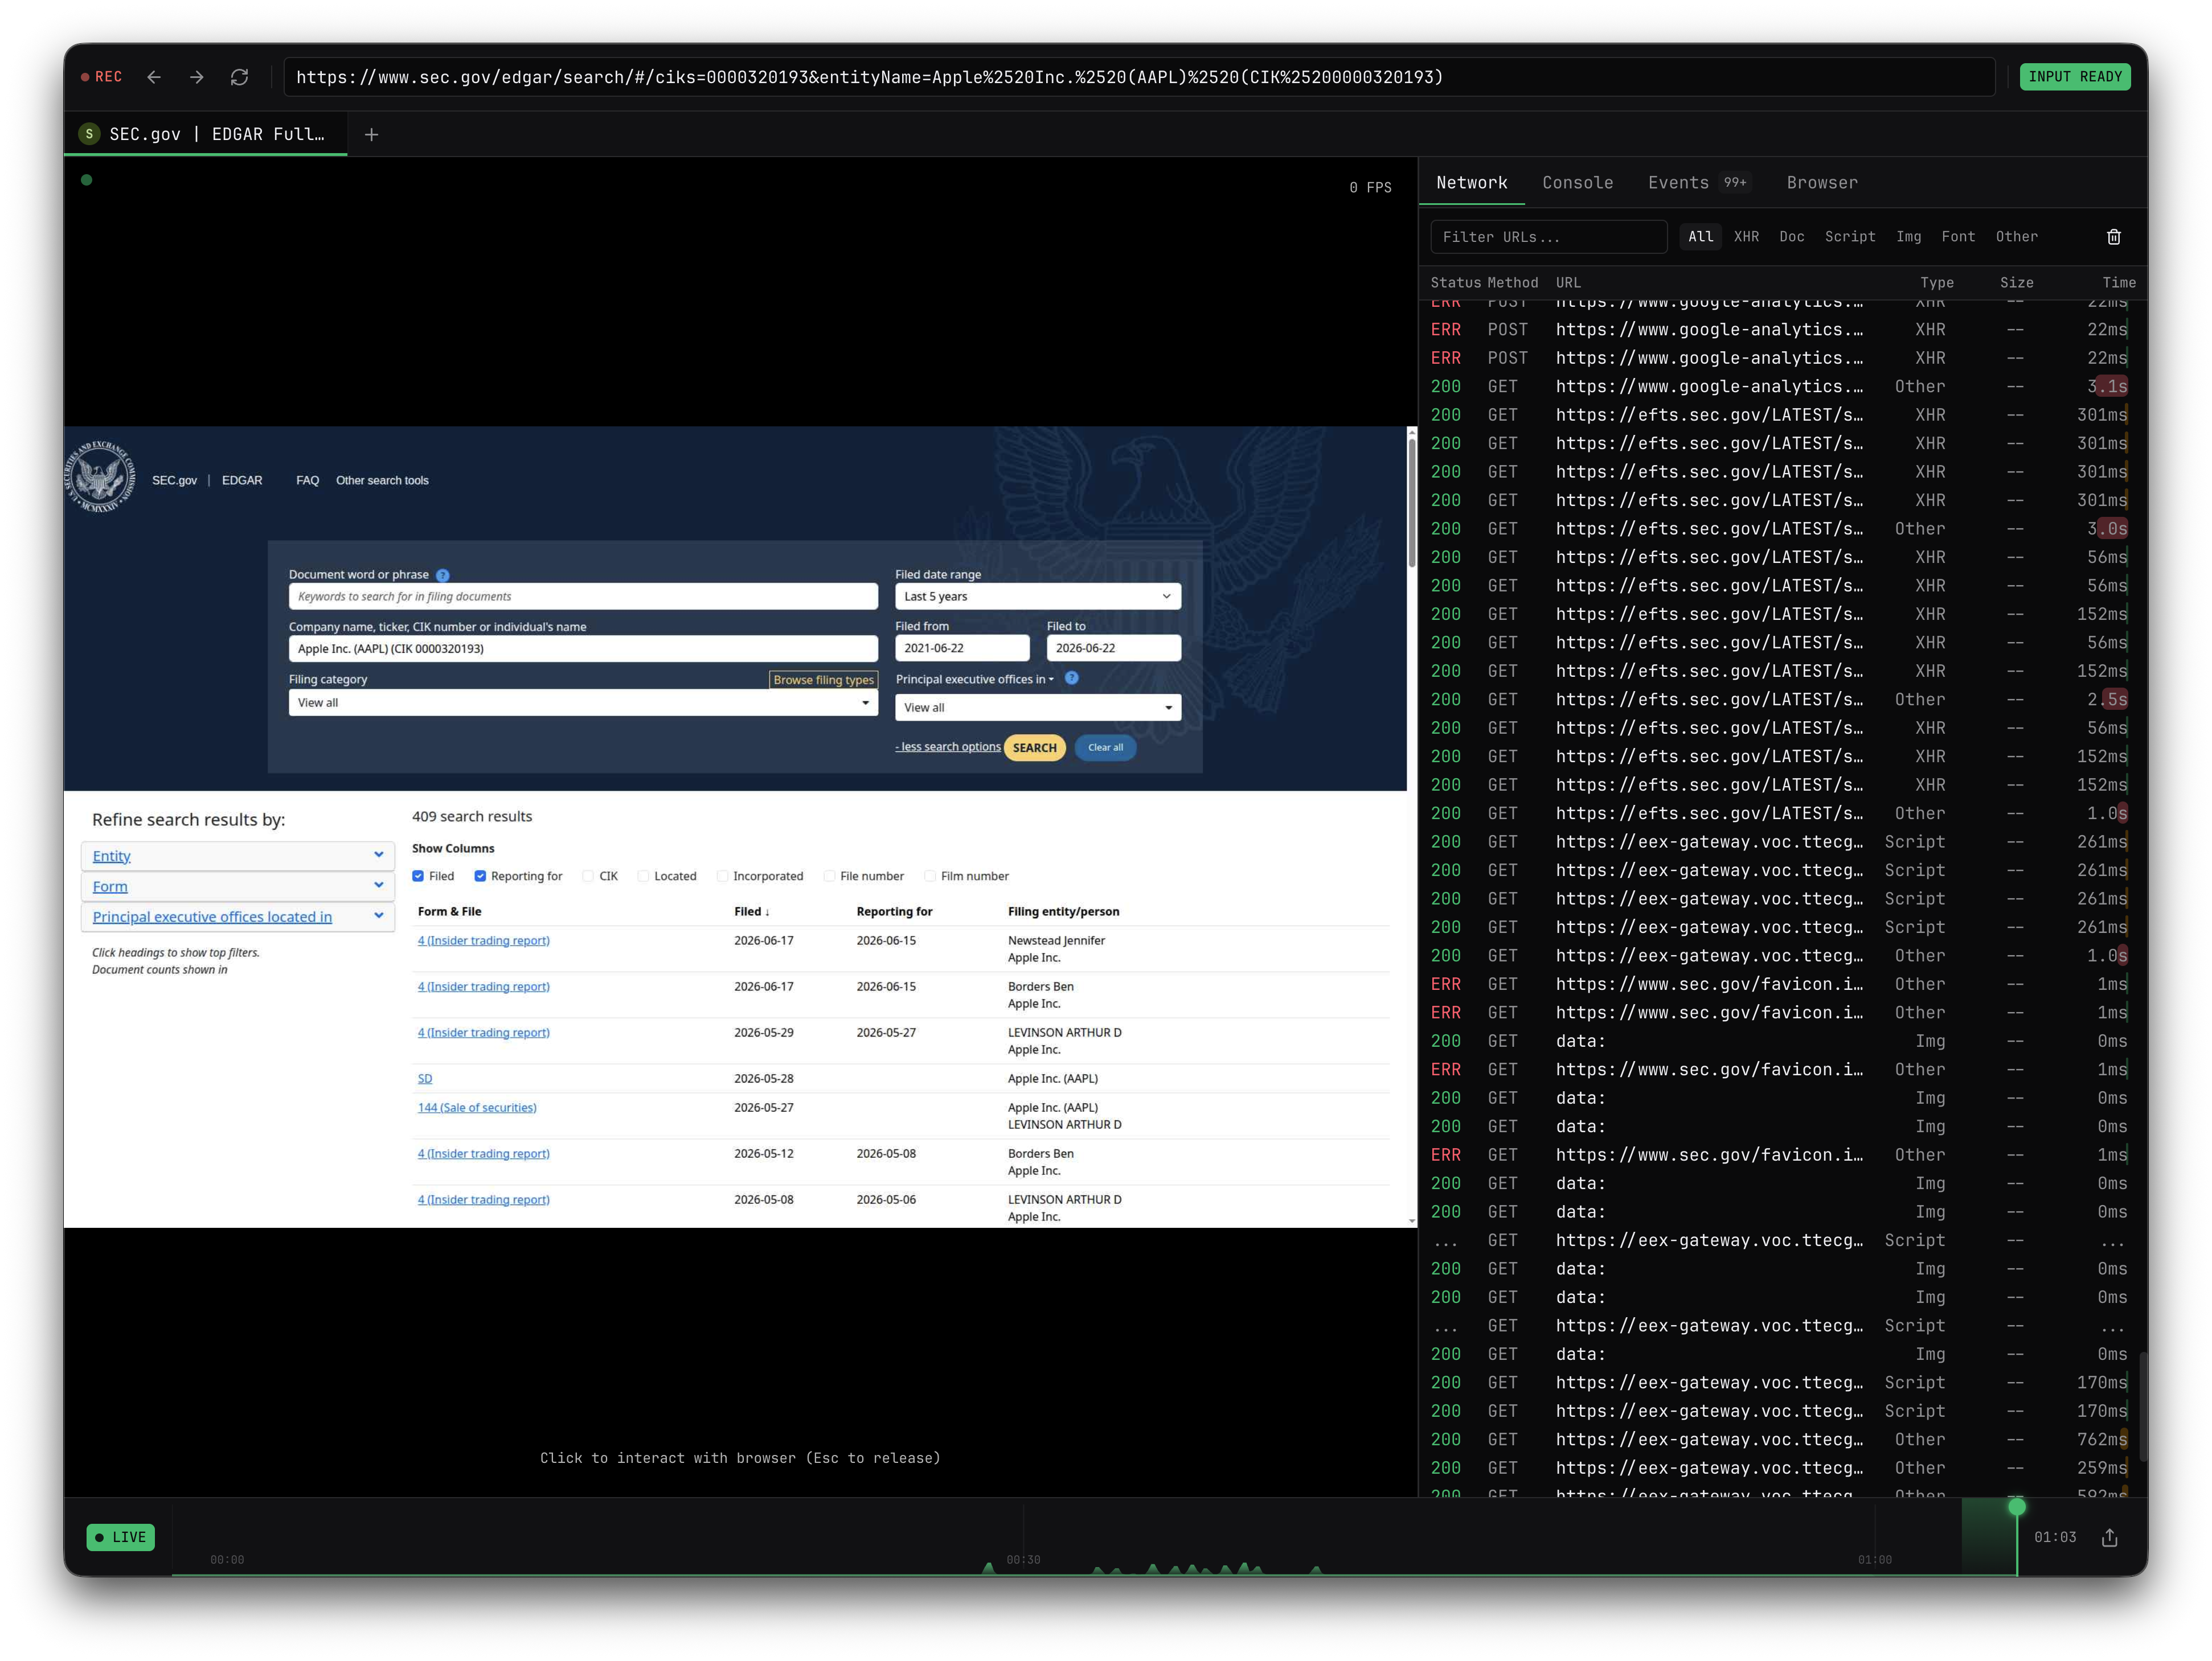
Task: Sort by the Filed column header
Action: click(x=751, y=912)
